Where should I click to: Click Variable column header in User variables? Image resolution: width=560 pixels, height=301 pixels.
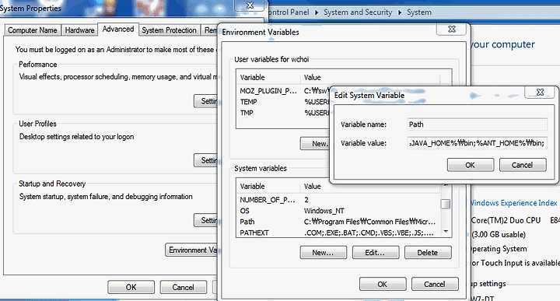click(x=268, y=78)
